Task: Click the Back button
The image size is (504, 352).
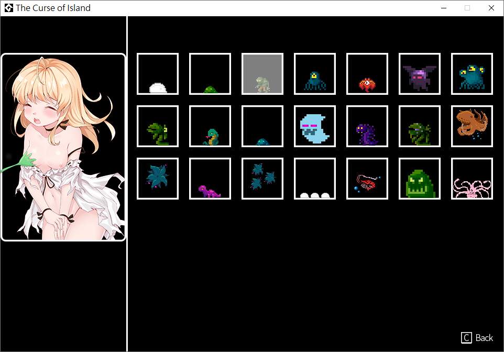Action: (x=477, y=338)
